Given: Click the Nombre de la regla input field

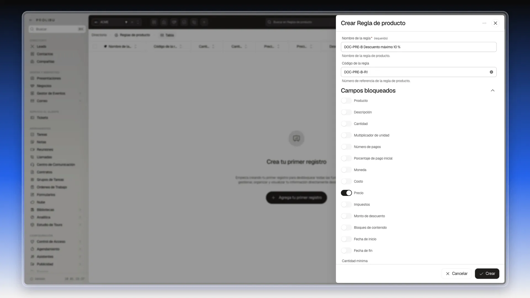Looking at the screenshot, I should (x=418, y=47).
